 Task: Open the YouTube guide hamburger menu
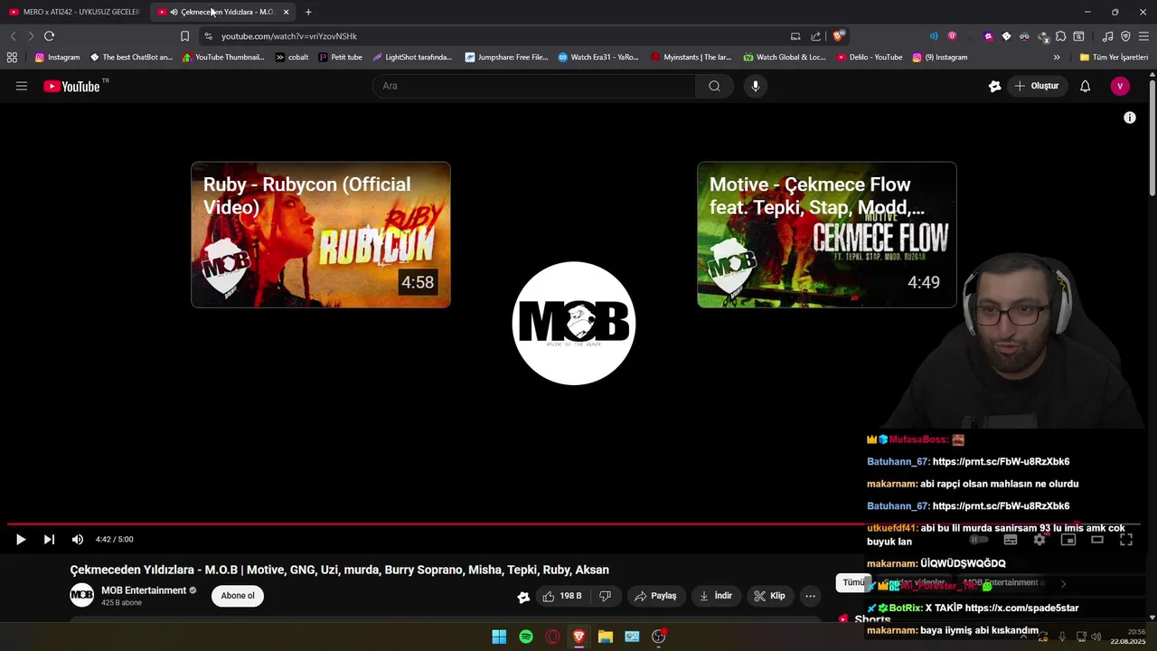coord(22,86)
